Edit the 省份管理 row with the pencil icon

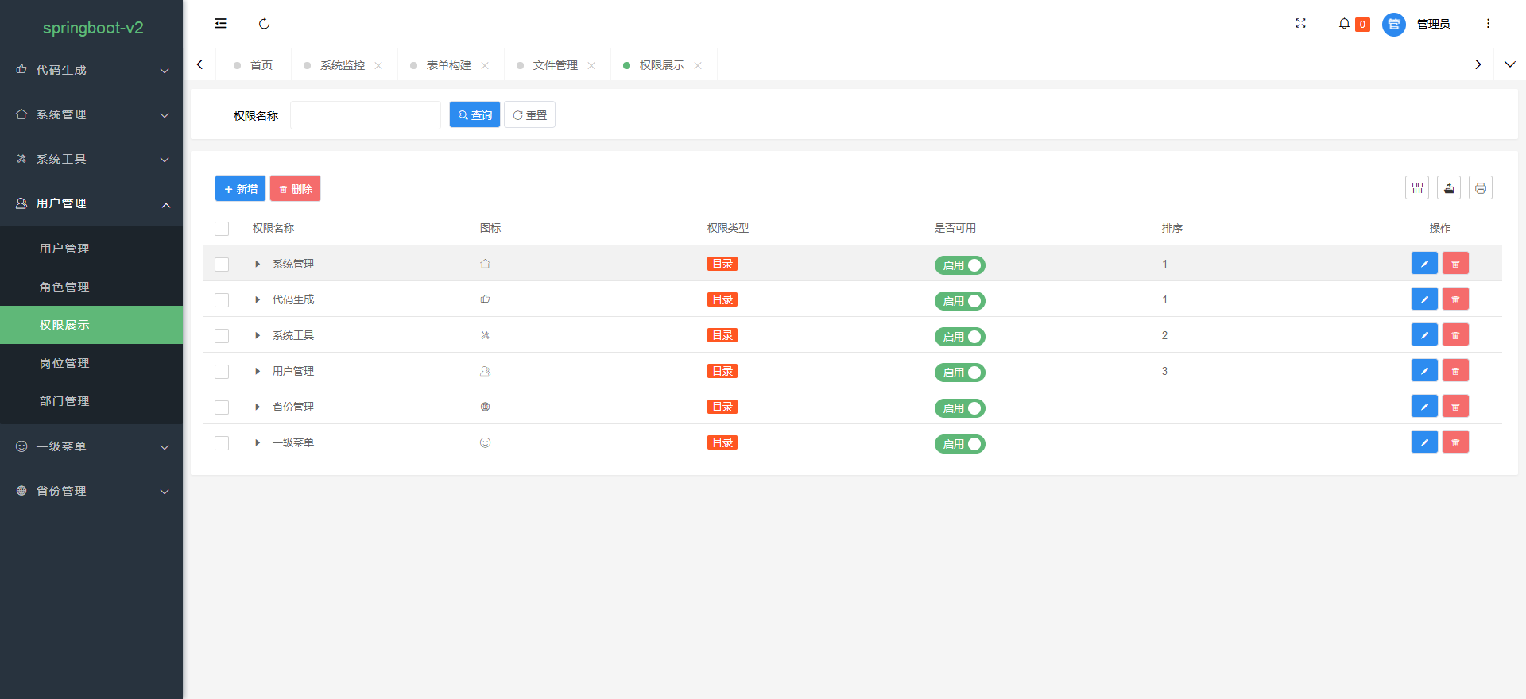(x=1424, y=407)
